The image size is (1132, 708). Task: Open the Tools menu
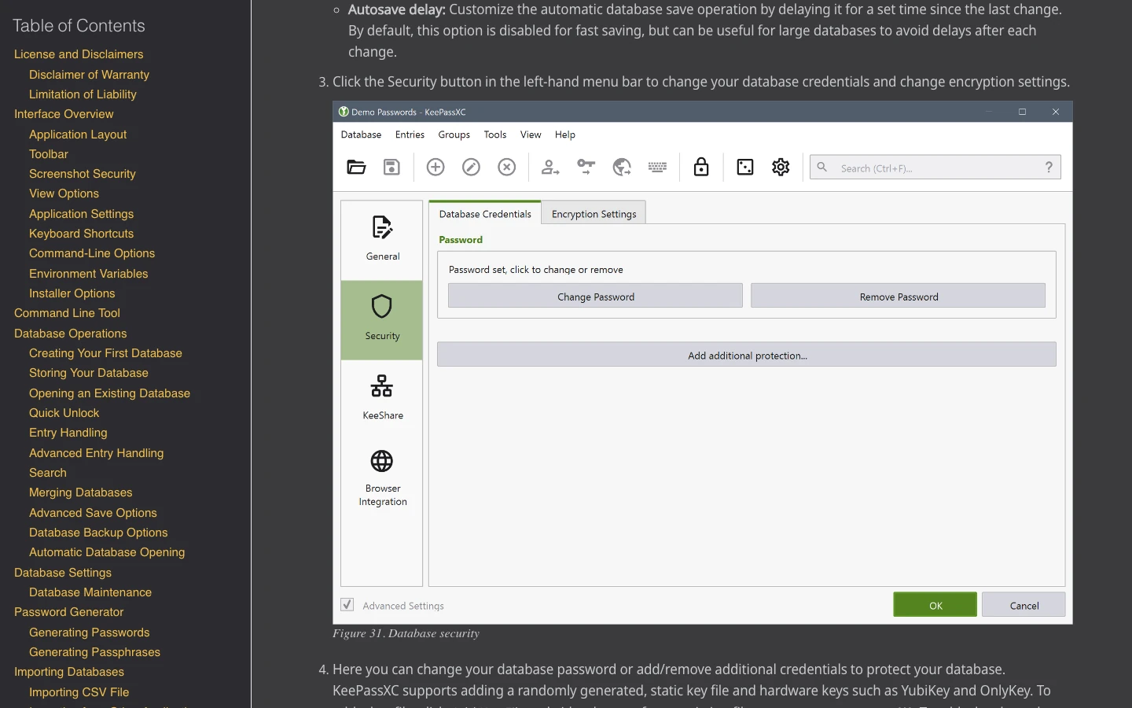495,135
